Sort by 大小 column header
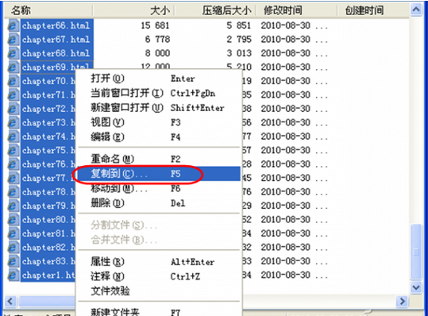This screenshot has width=428, height=316. tap(133, 10)
